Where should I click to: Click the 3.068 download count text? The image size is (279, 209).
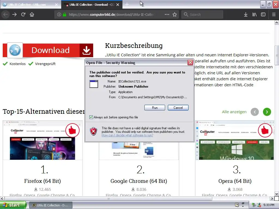click(x=237, y=189)
